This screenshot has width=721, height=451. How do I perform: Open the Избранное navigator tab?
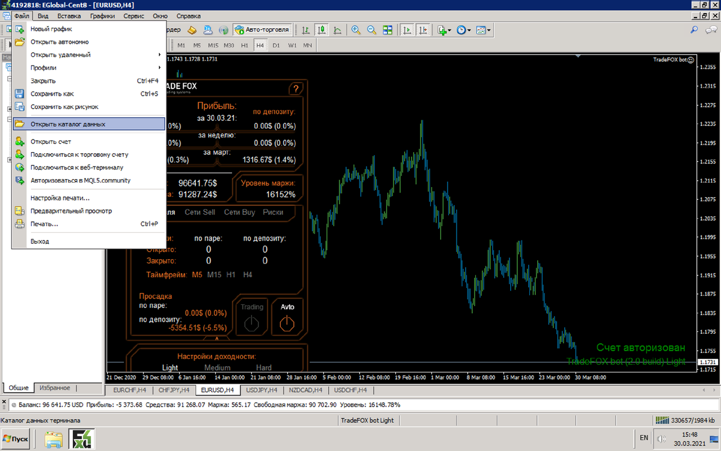coord(55,388)
